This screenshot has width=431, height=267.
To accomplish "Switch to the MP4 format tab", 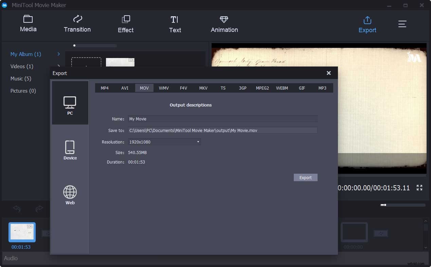I will (x=105, y=88).
